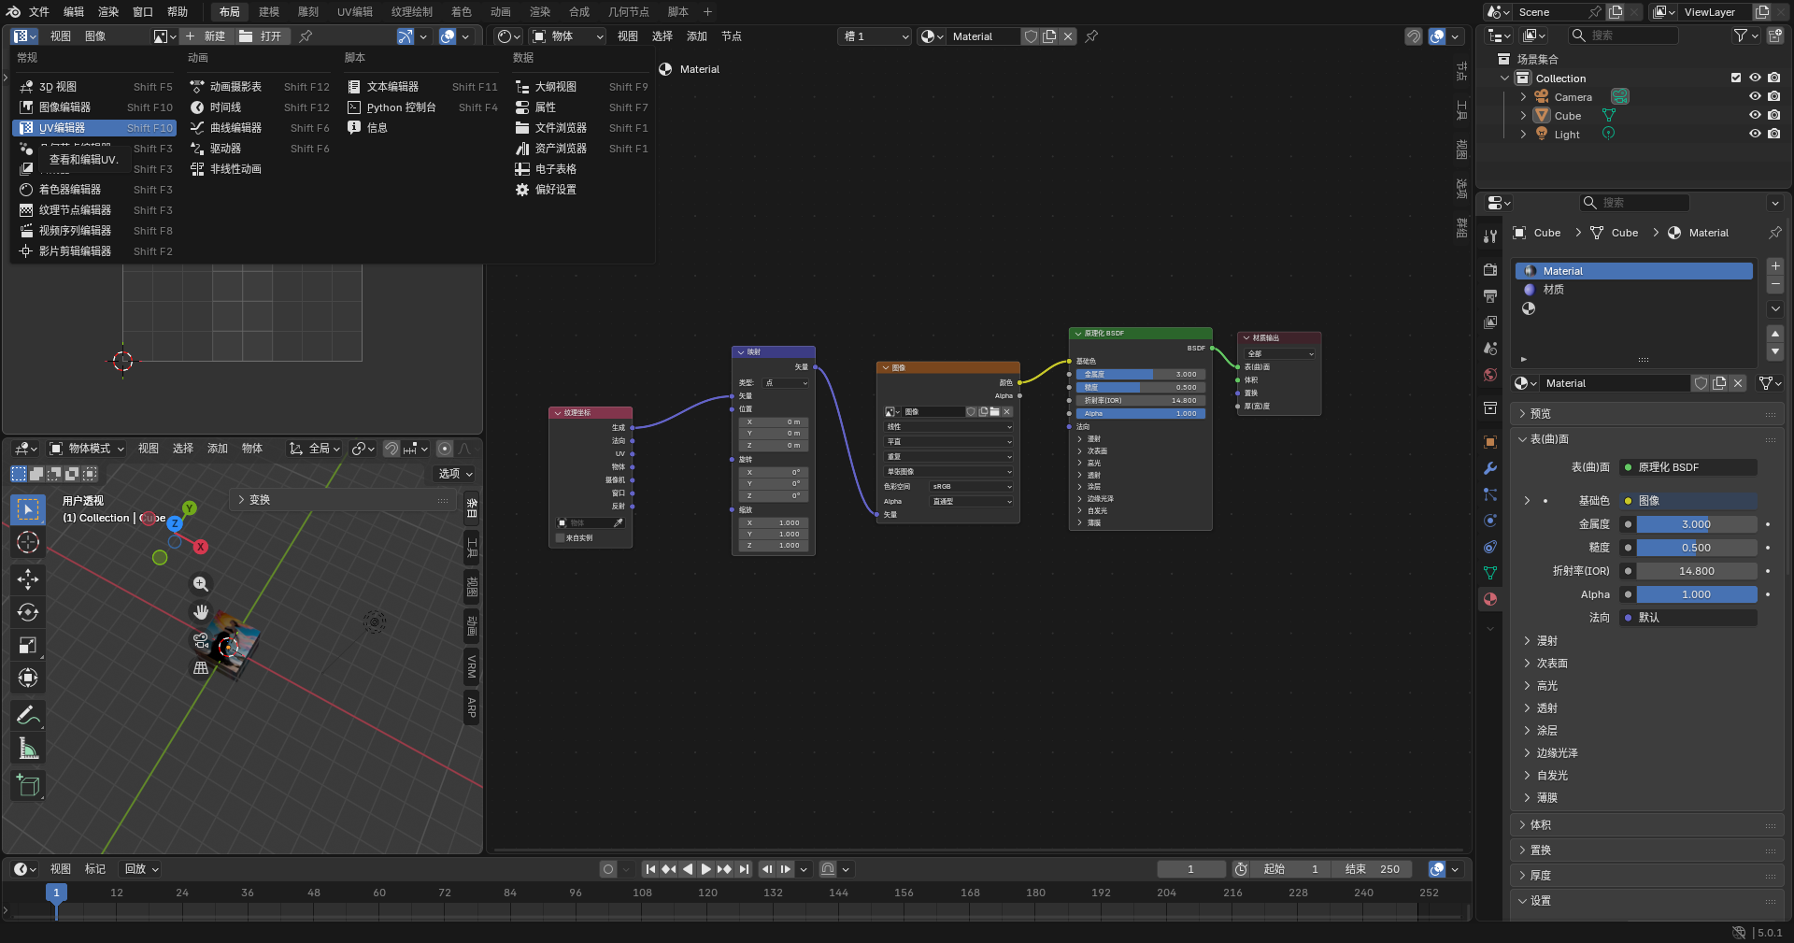Select the Scale tool in viewport toolbar
The width and height of the screenshot is (1794, 943).
(x=28, y=645)
